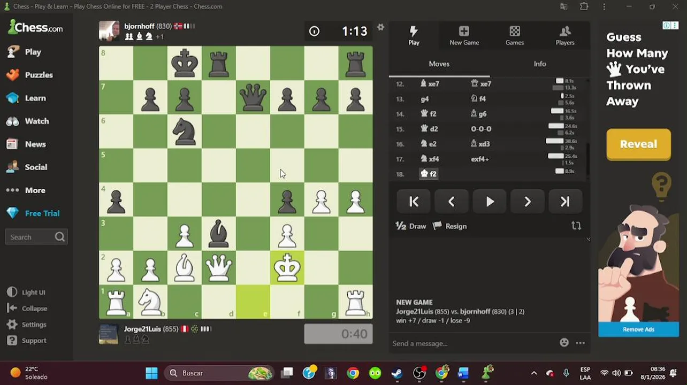Open the weather widget 22°C Soleado
The width and height of the screenshot is (687, 385).
[30, 373]
